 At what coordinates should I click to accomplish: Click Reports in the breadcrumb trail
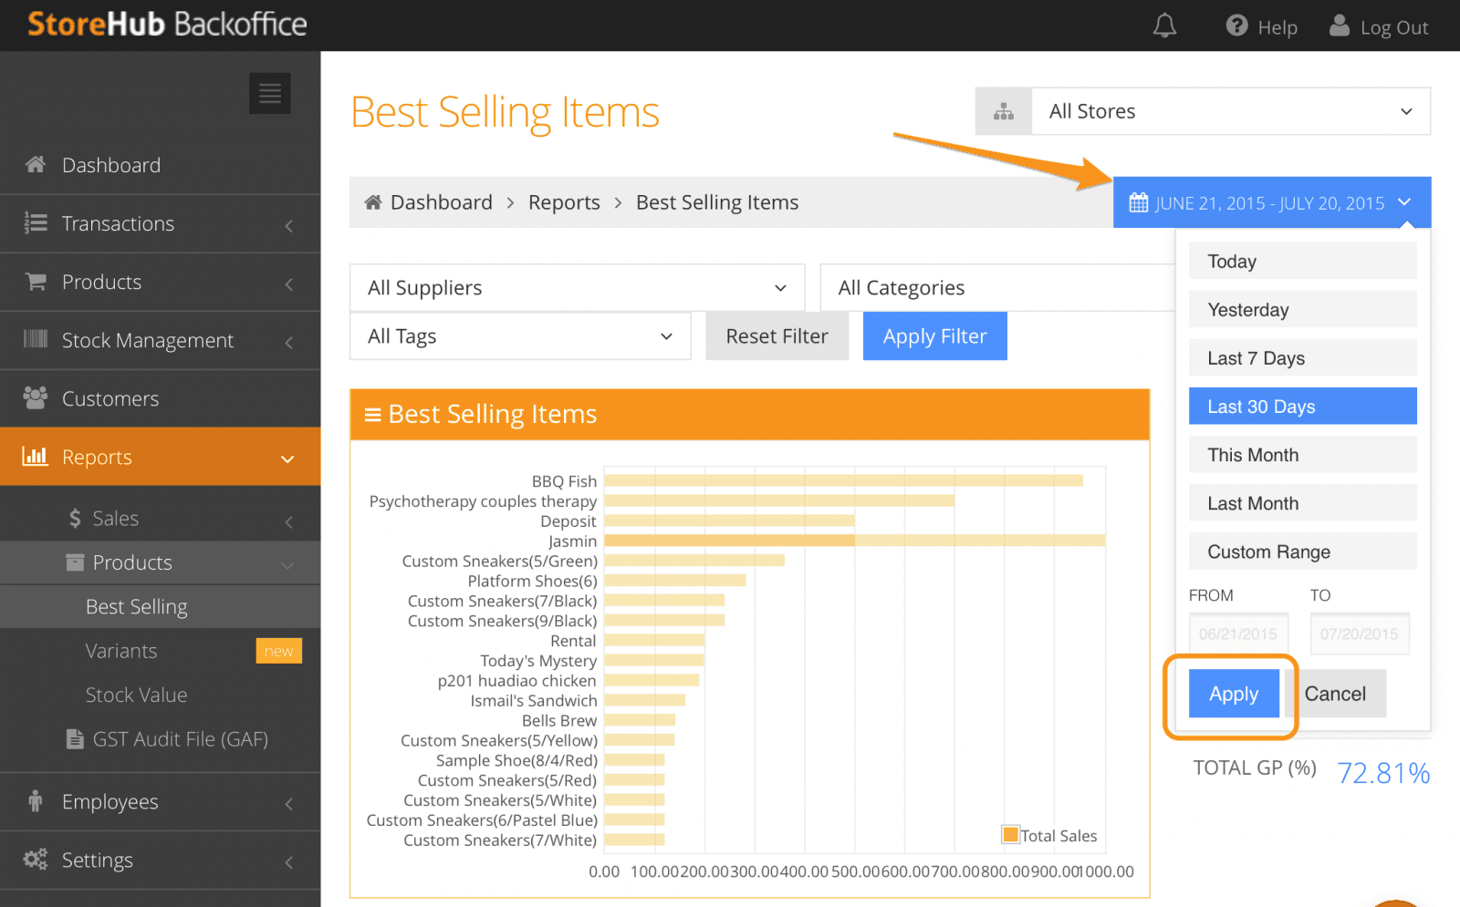(564, 201)
